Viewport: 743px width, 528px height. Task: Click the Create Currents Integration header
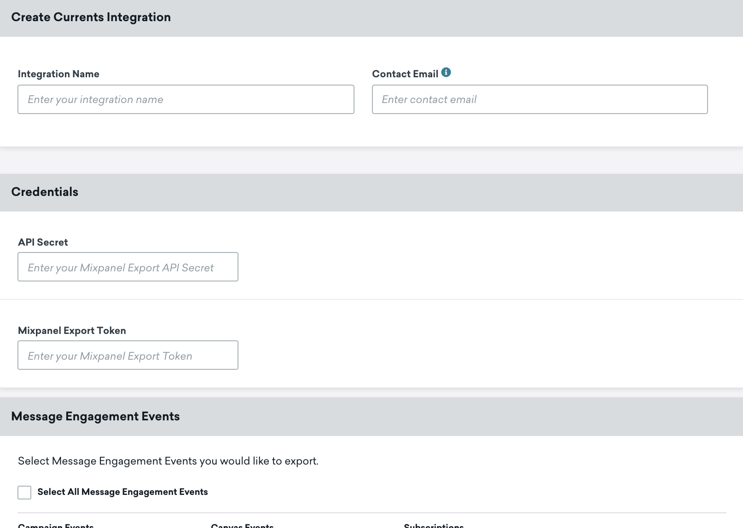[x=91, y=17]
